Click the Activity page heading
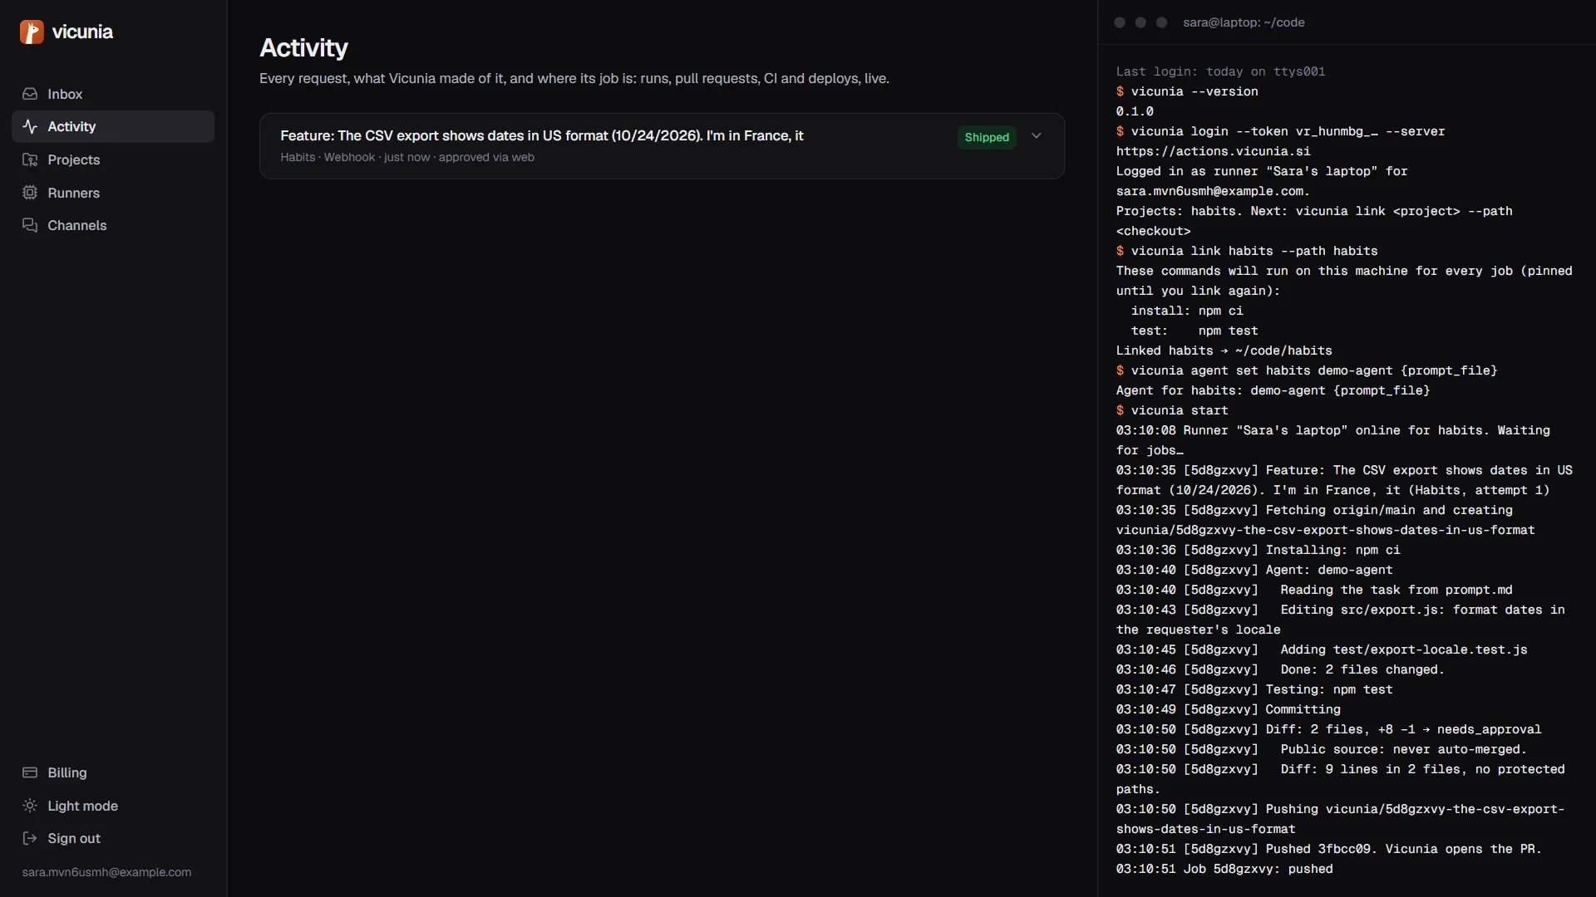This screenshot has height=897, width=1596. click(303, 47)
